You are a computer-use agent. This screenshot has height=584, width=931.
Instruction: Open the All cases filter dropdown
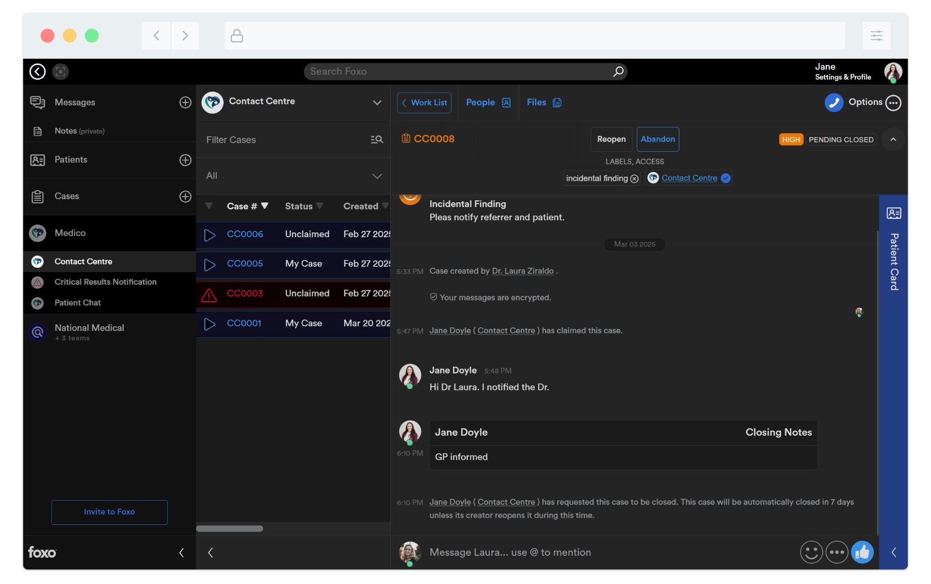pos(377,176)
